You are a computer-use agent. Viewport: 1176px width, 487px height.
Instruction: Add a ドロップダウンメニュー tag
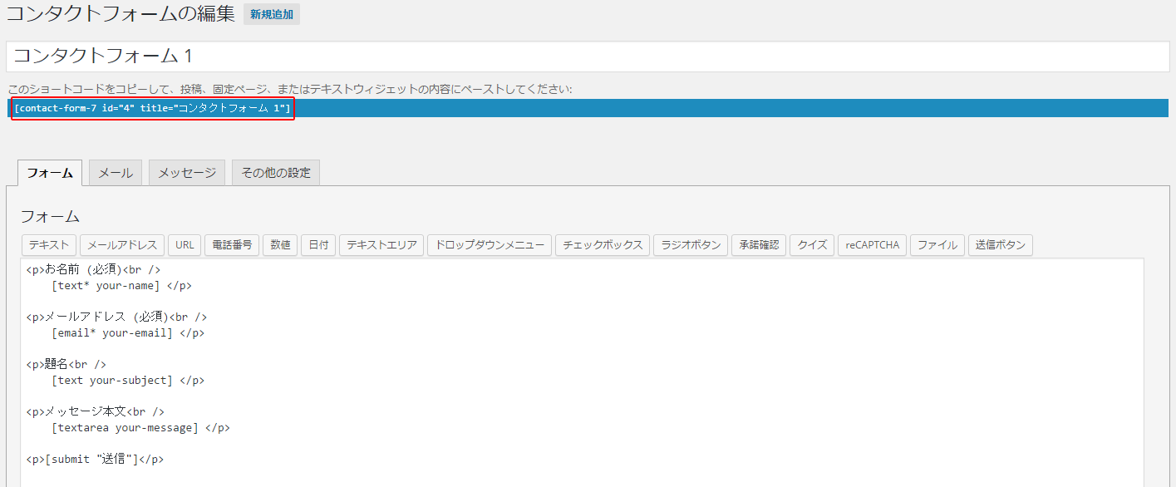pos(490,245)
